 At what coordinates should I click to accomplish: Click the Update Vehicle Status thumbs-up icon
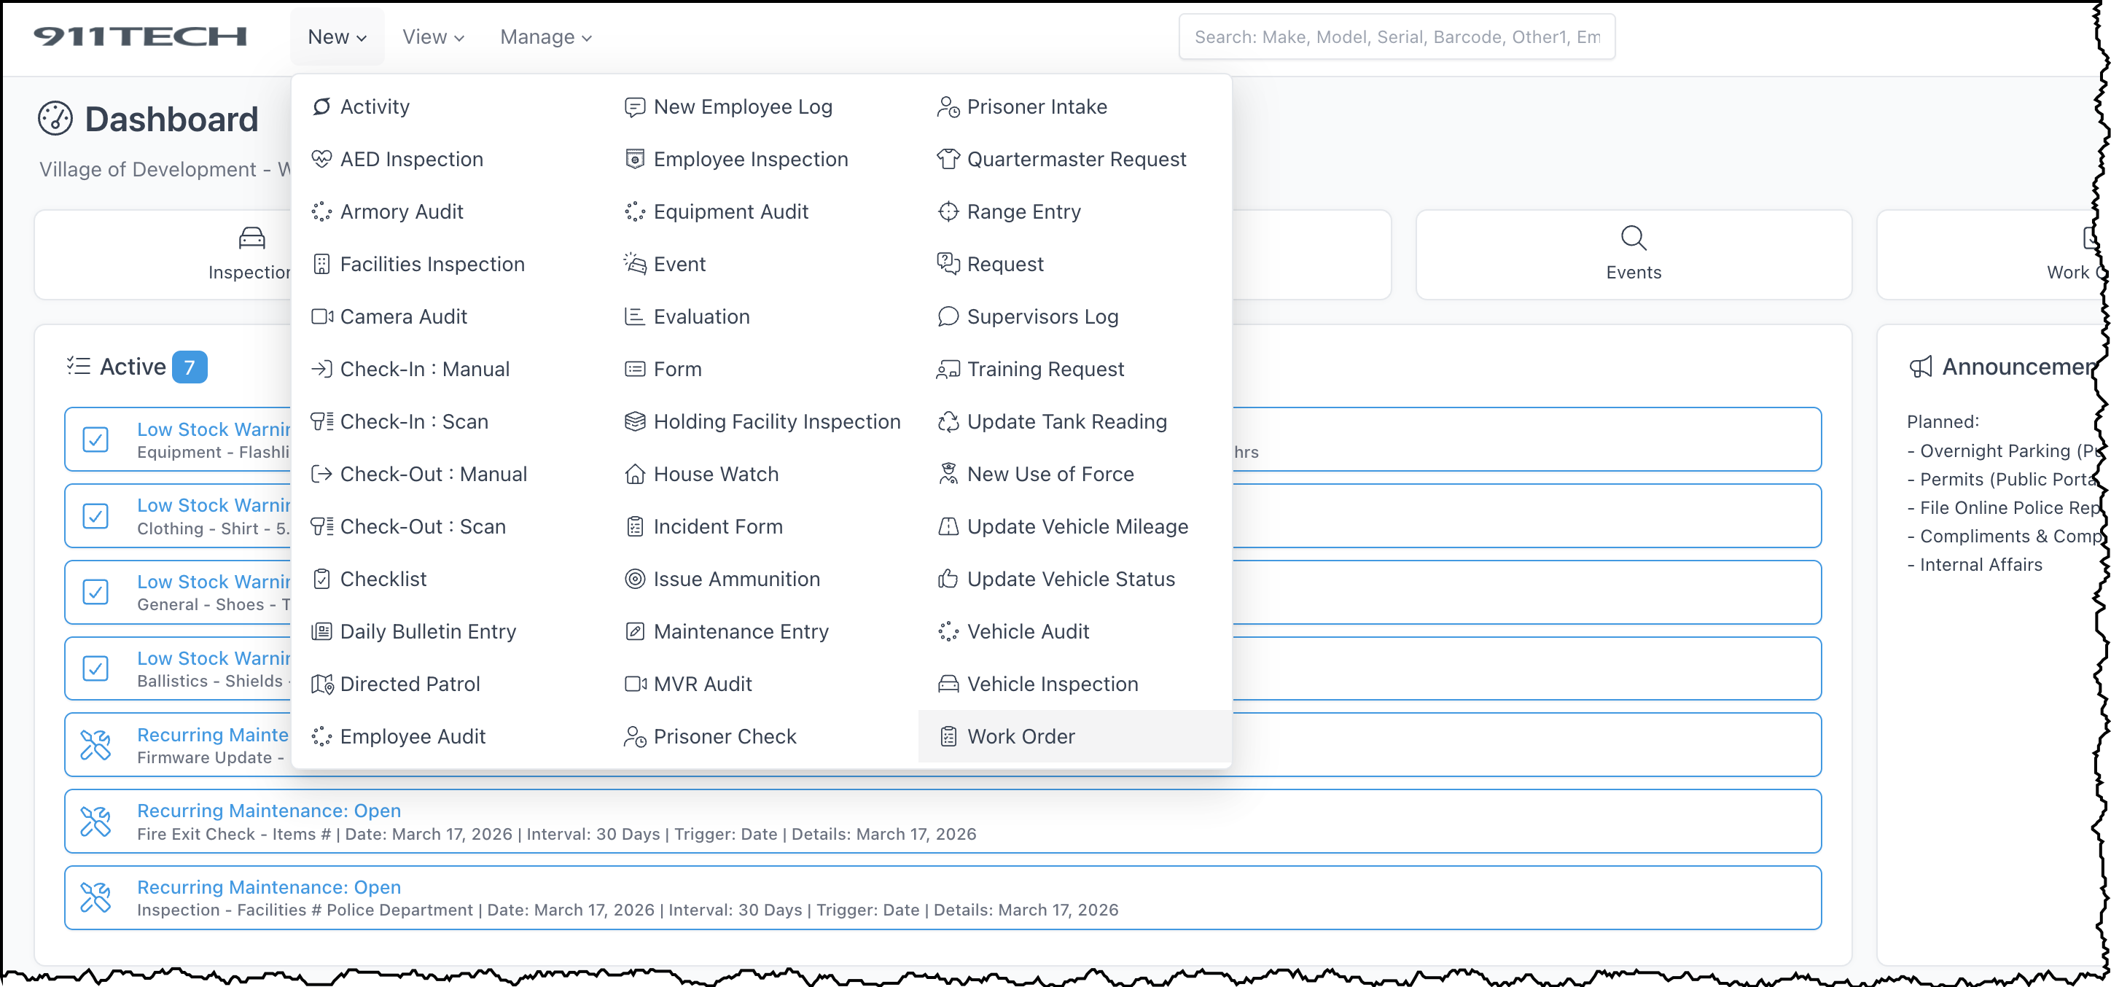948,578
